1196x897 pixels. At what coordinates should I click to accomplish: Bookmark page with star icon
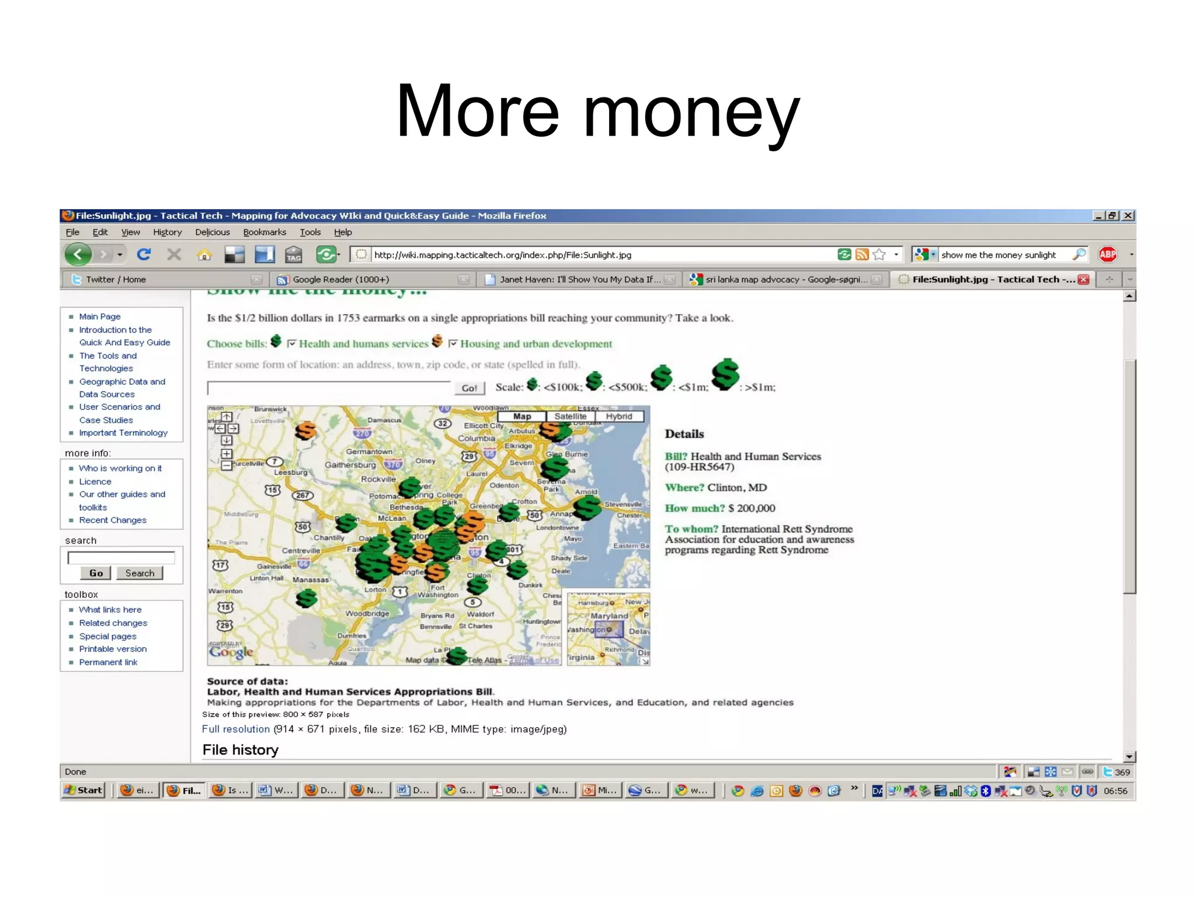879,255
